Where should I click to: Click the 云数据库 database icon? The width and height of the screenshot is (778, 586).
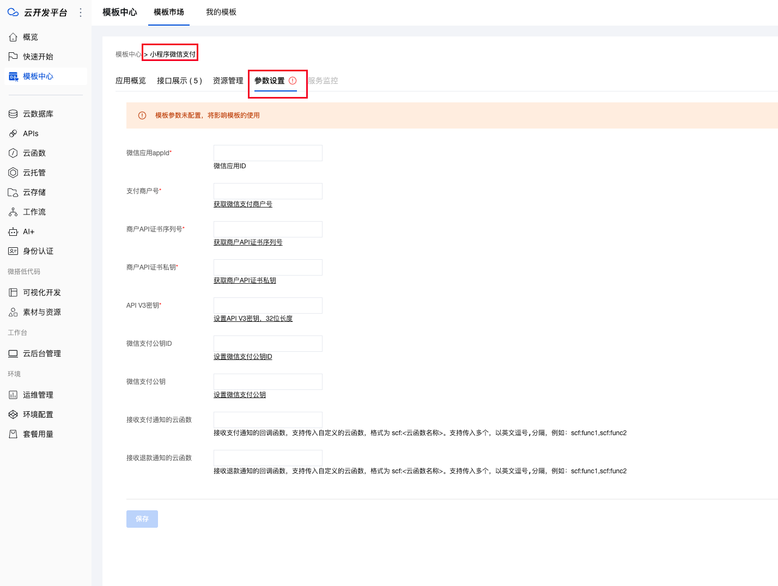tap(13, 114)
